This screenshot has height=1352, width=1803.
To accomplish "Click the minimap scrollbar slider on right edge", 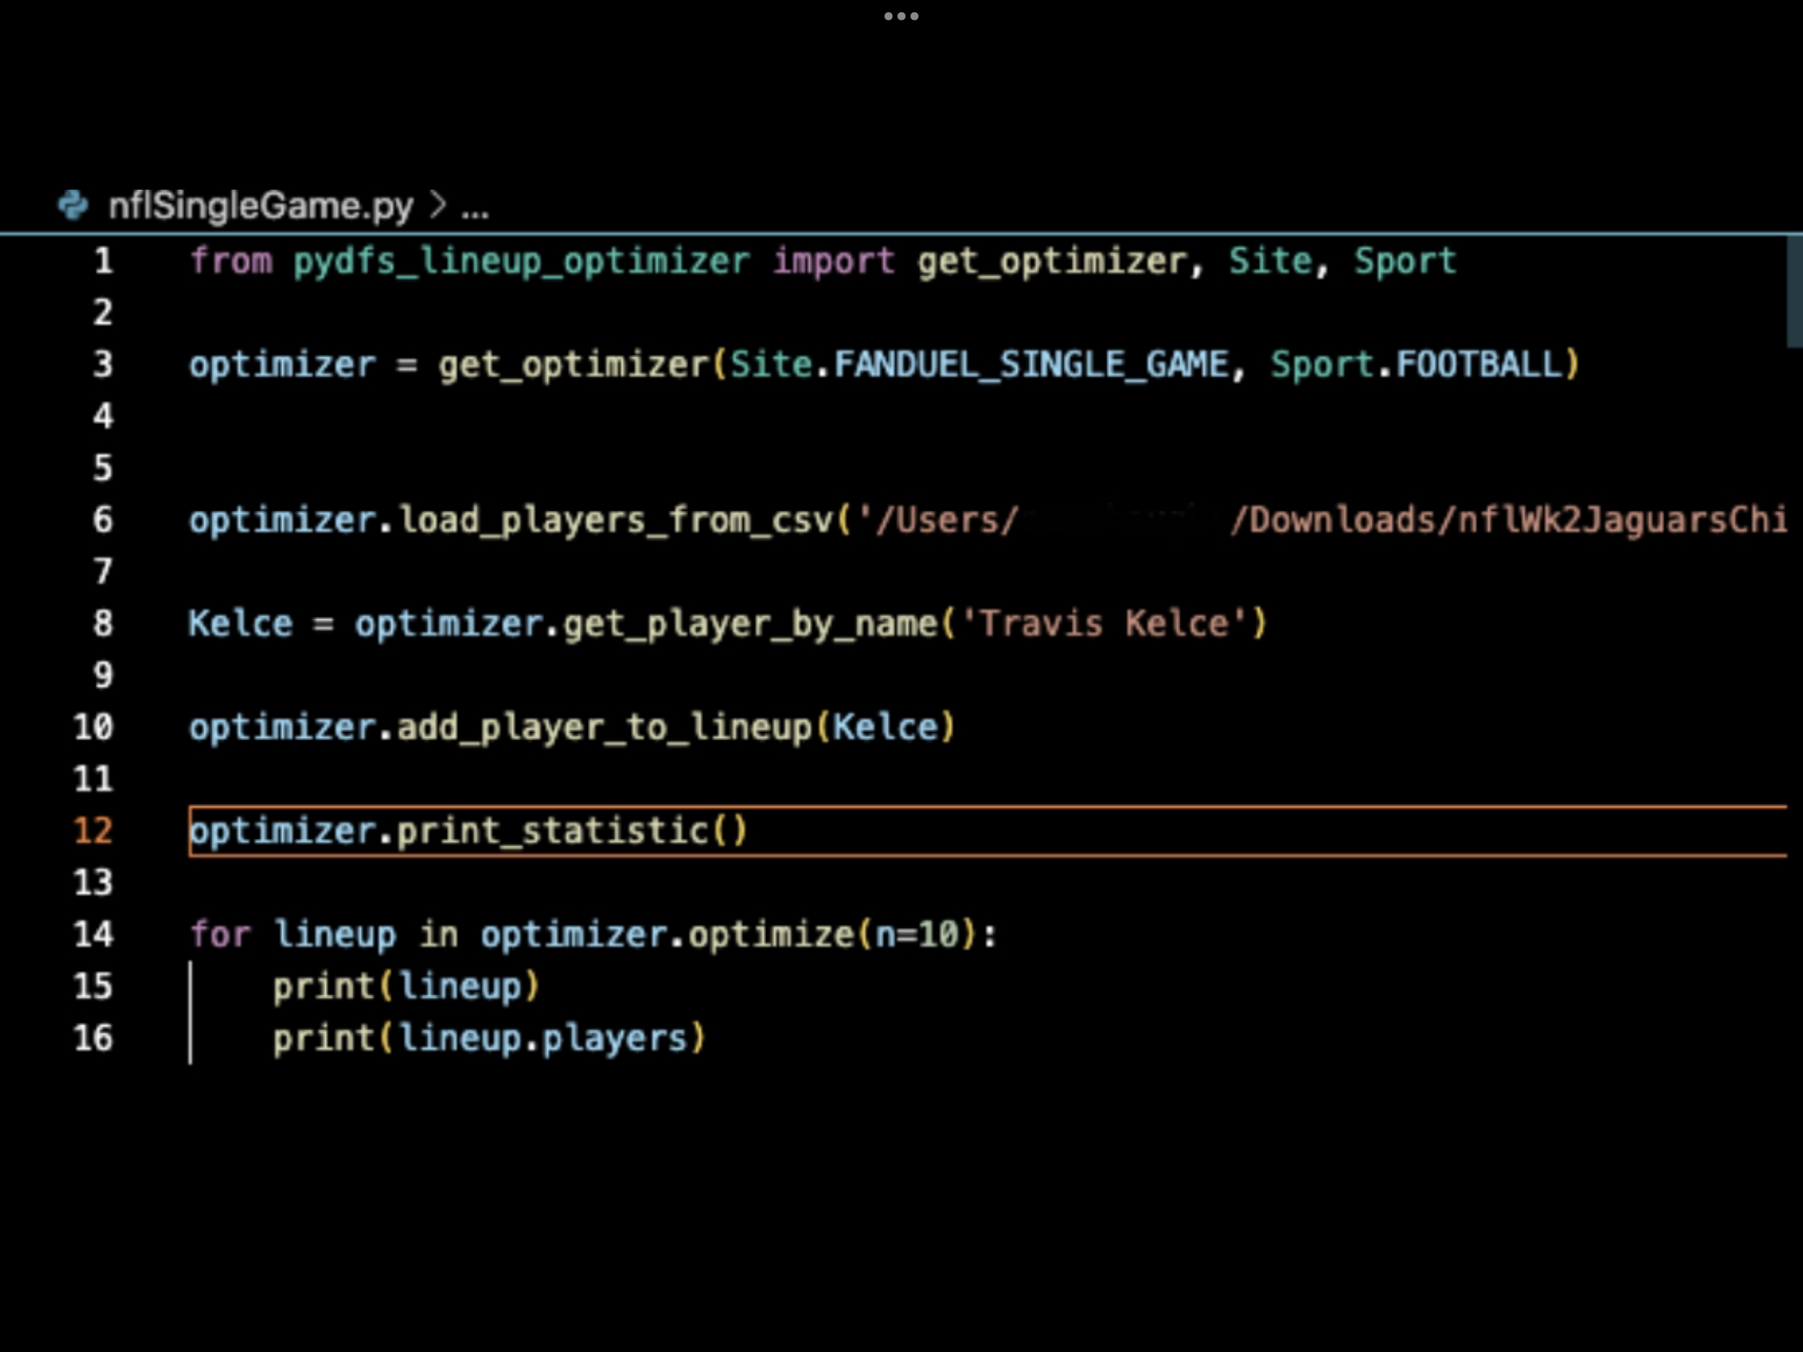I will pyautogui.click(x=1793, y=292).
